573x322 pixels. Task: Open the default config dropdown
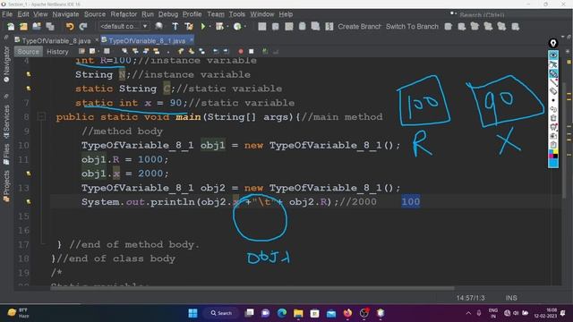[124, 26]
